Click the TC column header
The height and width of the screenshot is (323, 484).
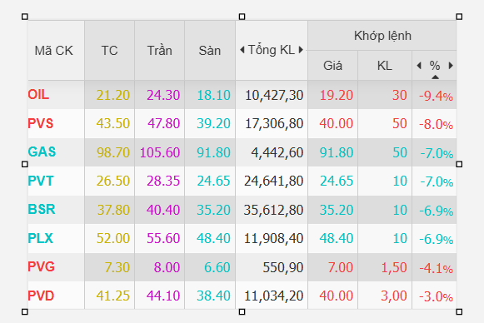pos(110,51)
